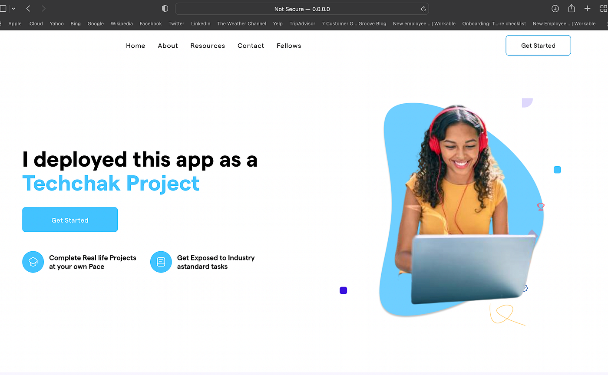Select Contact in the site navigation
Screen dimensions: 608x375
coord(251,46)
